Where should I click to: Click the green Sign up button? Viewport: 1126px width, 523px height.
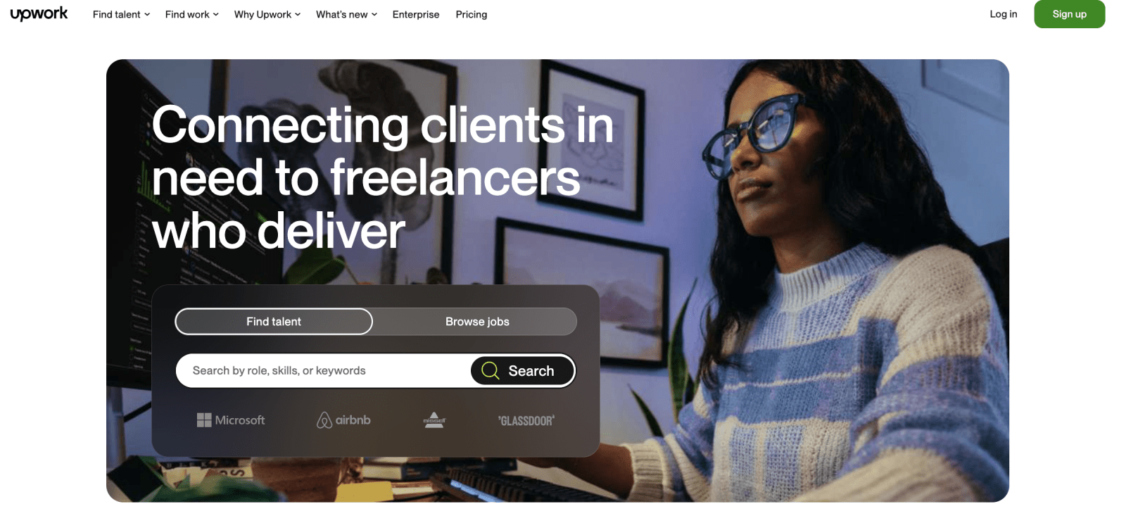click(1070, 14)
